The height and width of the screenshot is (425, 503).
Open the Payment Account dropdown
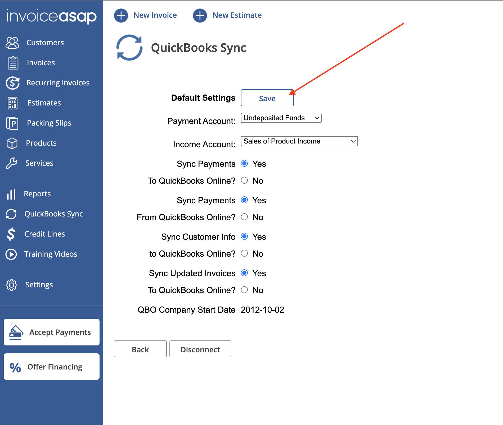281,118
